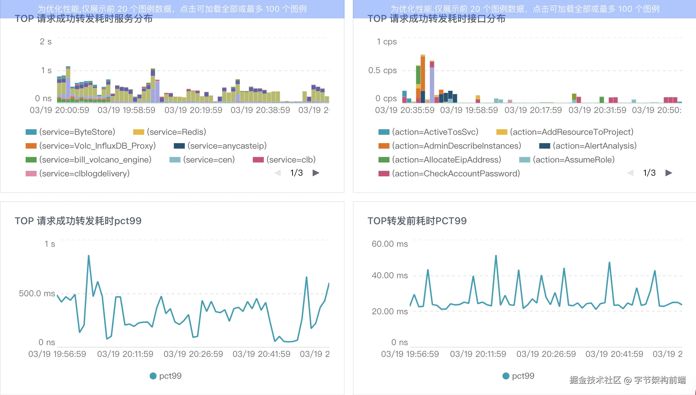The height and width of the screenshot is (395, 696).
Task: Click the action=AlertAnalysis color swatch
Action: [x=545, y=146]
